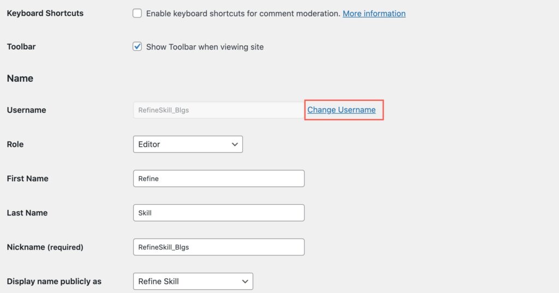Click the Keyboard Shortcuts row label
Screen dimensions: 559x293
(45, 13)
